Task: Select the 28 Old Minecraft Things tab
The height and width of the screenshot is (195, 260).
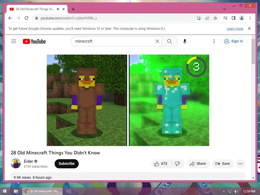Action: [37, 9]
